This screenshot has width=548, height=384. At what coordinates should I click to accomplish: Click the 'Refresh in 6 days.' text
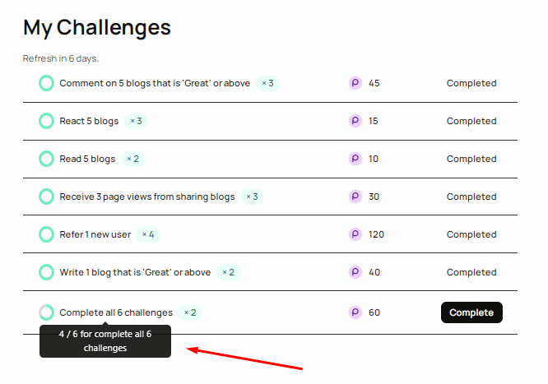[x=61, y=58]
